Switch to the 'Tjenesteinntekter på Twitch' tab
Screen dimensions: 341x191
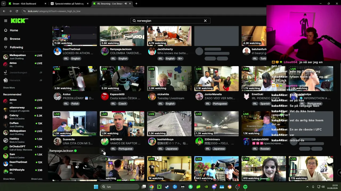click(x=70, y=4)
